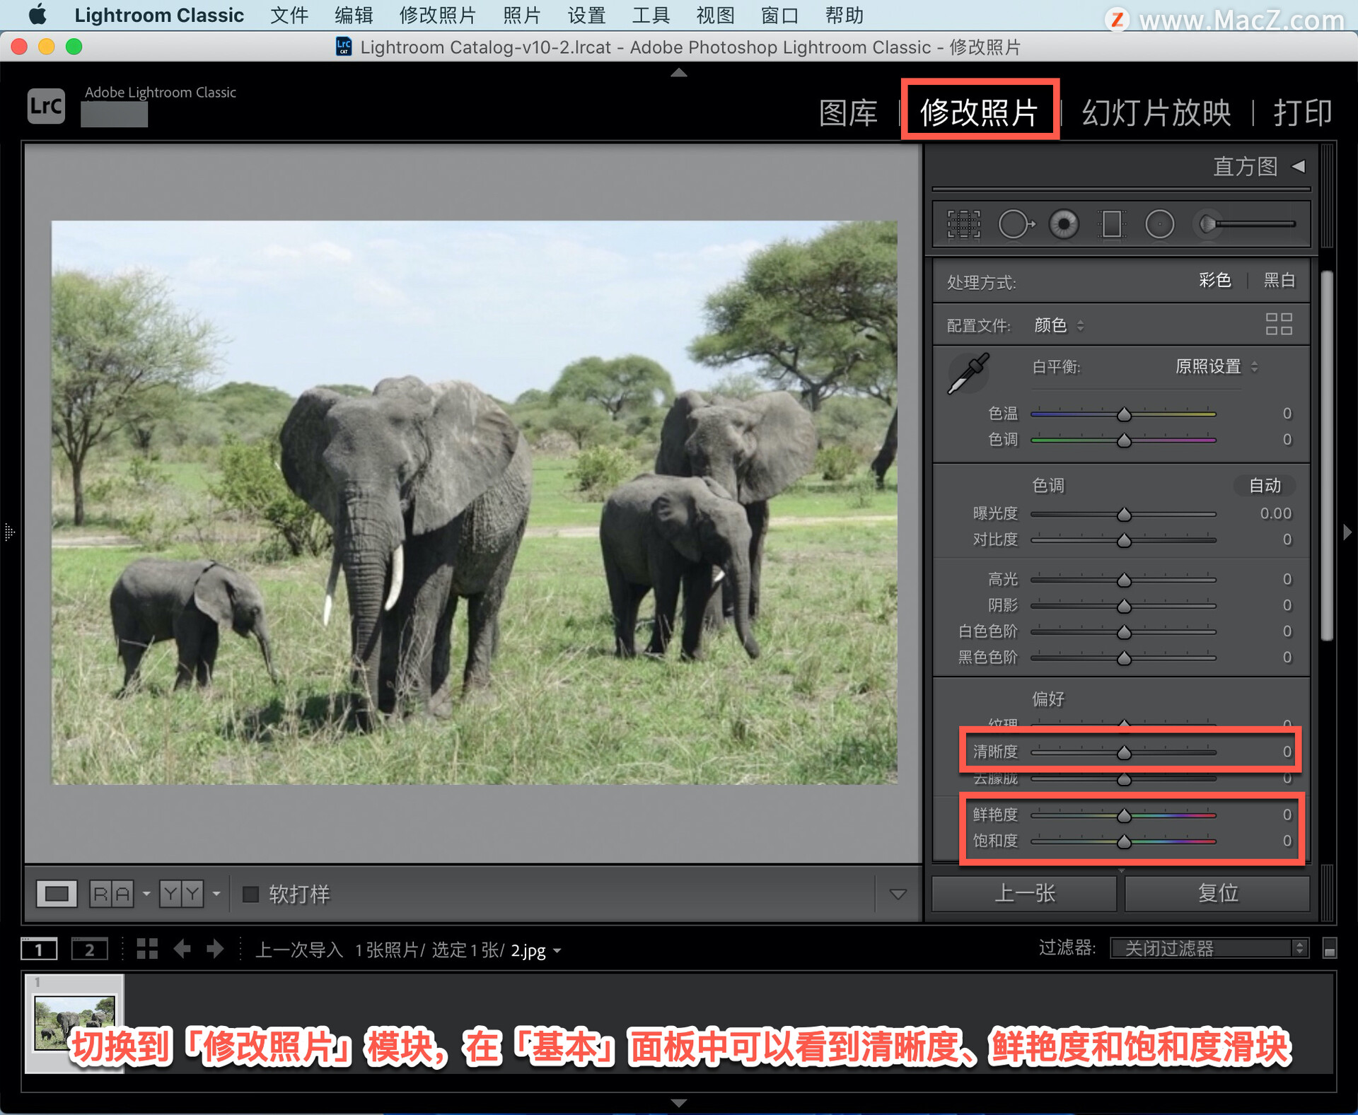Viewport: 1358px width, 1115px height.
Task: Click the 清晰度 slider handle
Action: [1124, 753]
